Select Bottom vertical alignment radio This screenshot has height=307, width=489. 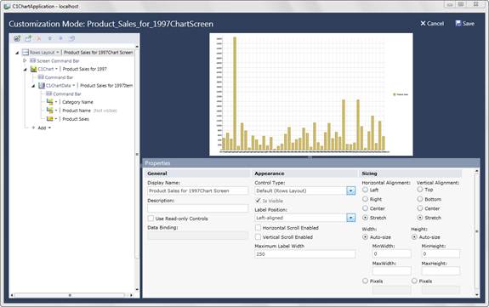(420, 199)
